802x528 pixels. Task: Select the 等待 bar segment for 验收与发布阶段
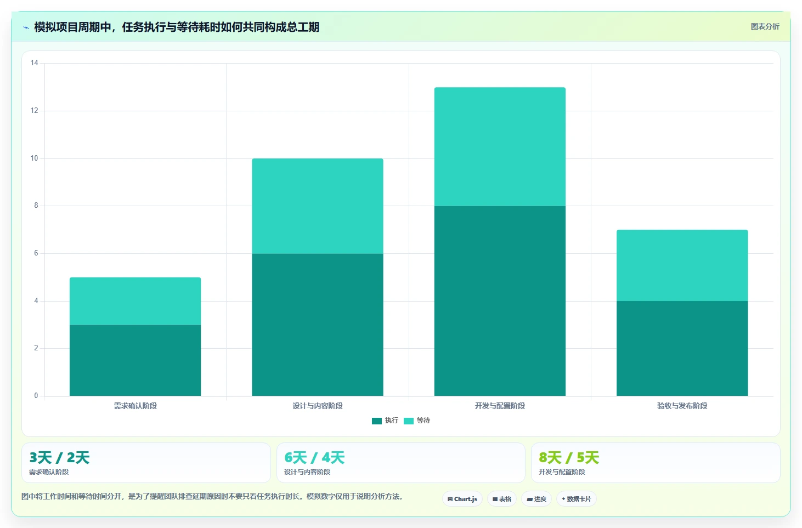coord(682,265)
